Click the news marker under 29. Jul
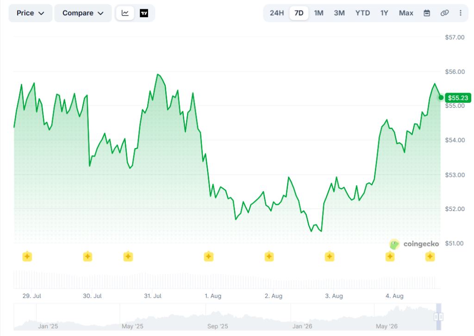The image size is (474, 336). pos(27,256)
